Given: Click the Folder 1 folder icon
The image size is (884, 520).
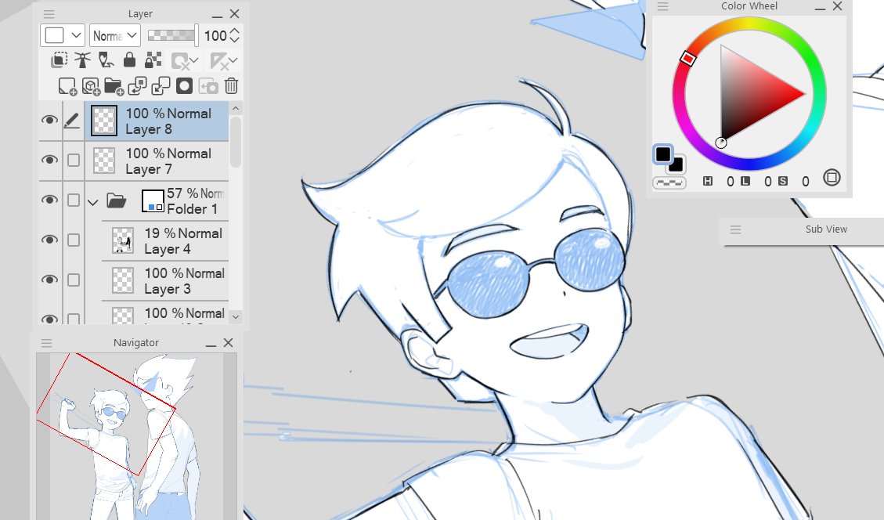Looking at the screenshot, I should pyautogui.click(x=116, y=200).
